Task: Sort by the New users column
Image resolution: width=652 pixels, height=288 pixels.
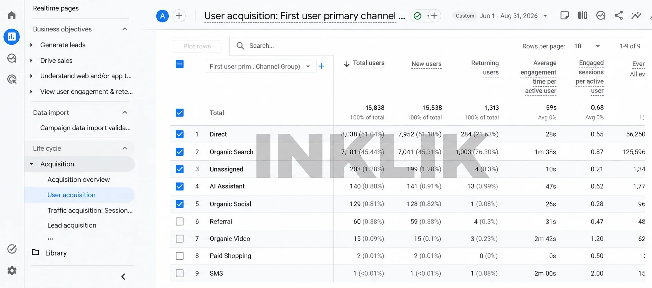Action: tap(426, 64)
